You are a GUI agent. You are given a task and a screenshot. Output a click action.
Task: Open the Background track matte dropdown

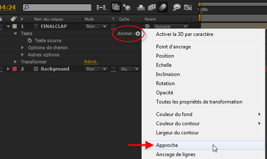(x=129, y=69)
